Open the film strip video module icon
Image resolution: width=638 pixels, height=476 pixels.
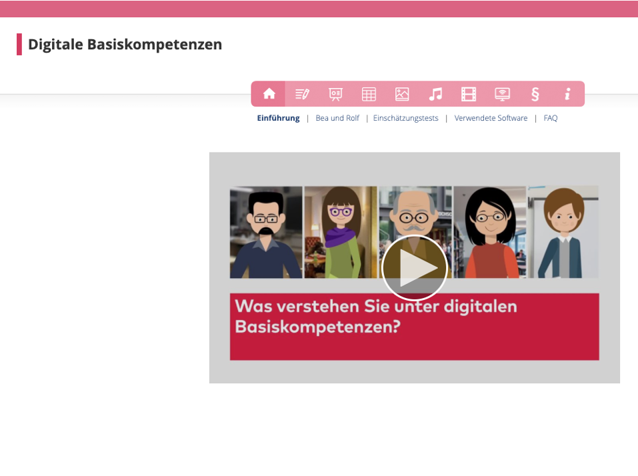click(469, 94)
